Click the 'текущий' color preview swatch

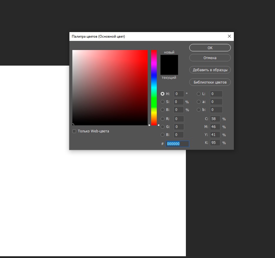click(x=169, y=71)
